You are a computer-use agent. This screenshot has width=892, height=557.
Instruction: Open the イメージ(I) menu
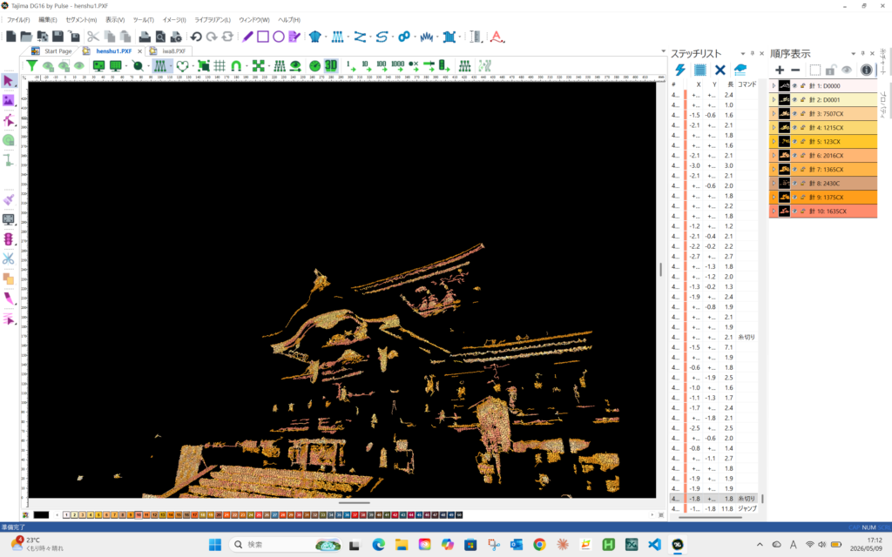pyautogui.click(x=174, y=20)
